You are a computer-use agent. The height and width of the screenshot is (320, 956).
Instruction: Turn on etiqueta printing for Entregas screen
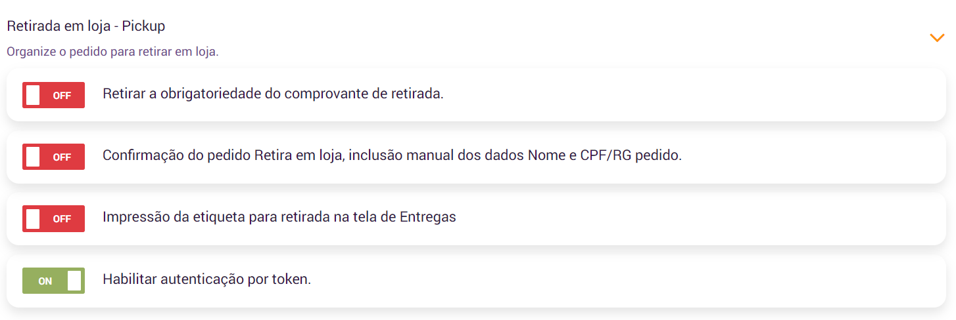[x=53, y=218]
